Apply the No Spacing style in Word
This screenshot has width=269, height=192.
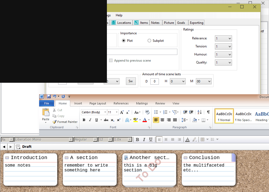[244, 116]
